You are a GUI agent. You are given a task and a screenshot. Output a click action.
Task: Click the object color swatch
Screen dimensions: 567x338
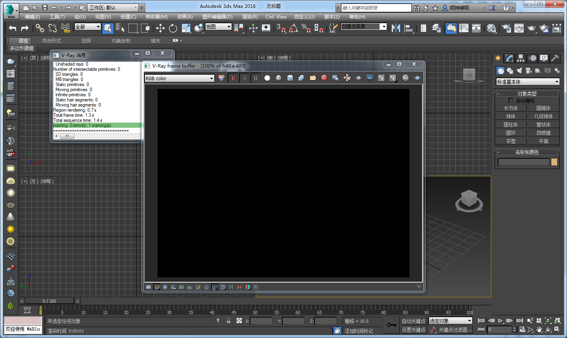click(554, 162)
